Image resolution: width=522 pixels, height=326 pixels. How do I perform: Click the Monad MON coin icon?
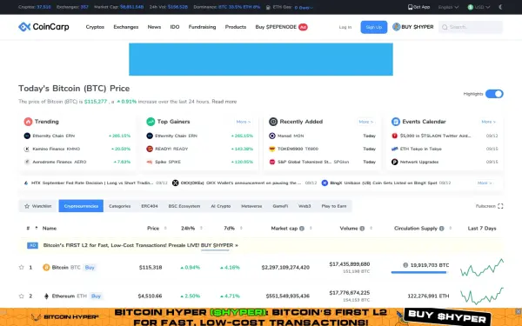tap(272, 136)
